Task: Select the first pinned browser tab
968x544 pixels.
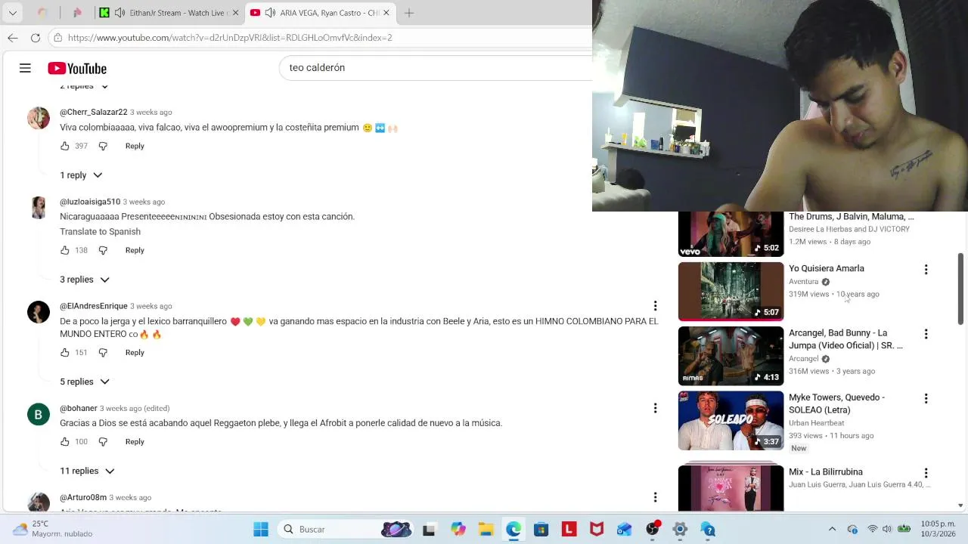Action: click(42, 13)
